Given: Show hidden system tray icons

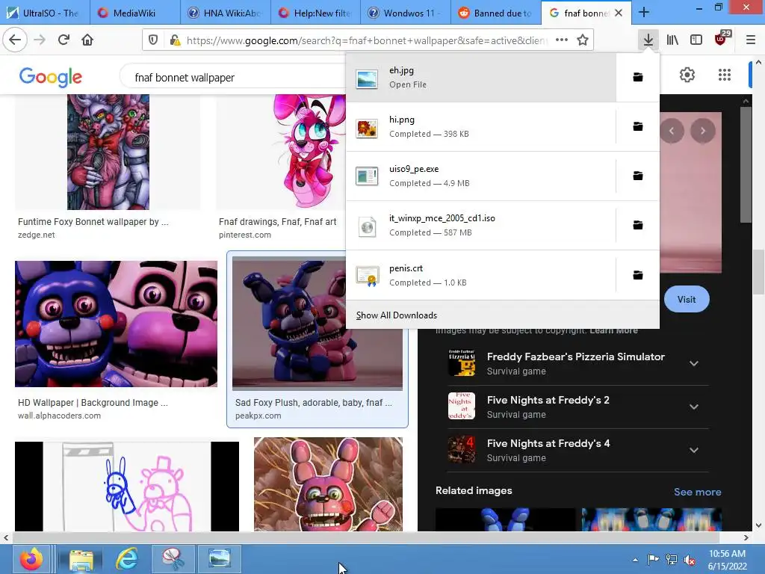Looking at the screenshot, I should [x=635, y=560].
